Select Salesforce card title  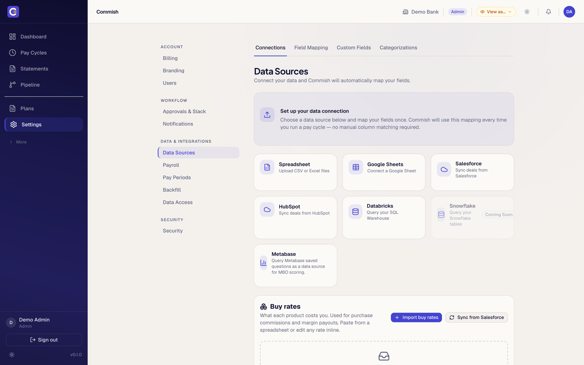[468, 164]
